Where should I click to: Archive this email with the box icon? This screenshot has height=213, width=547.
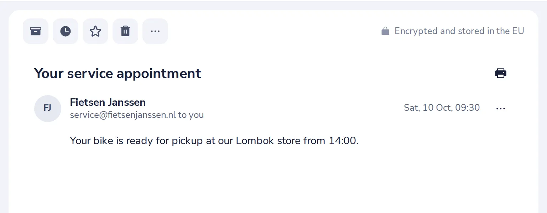(36, 31)
